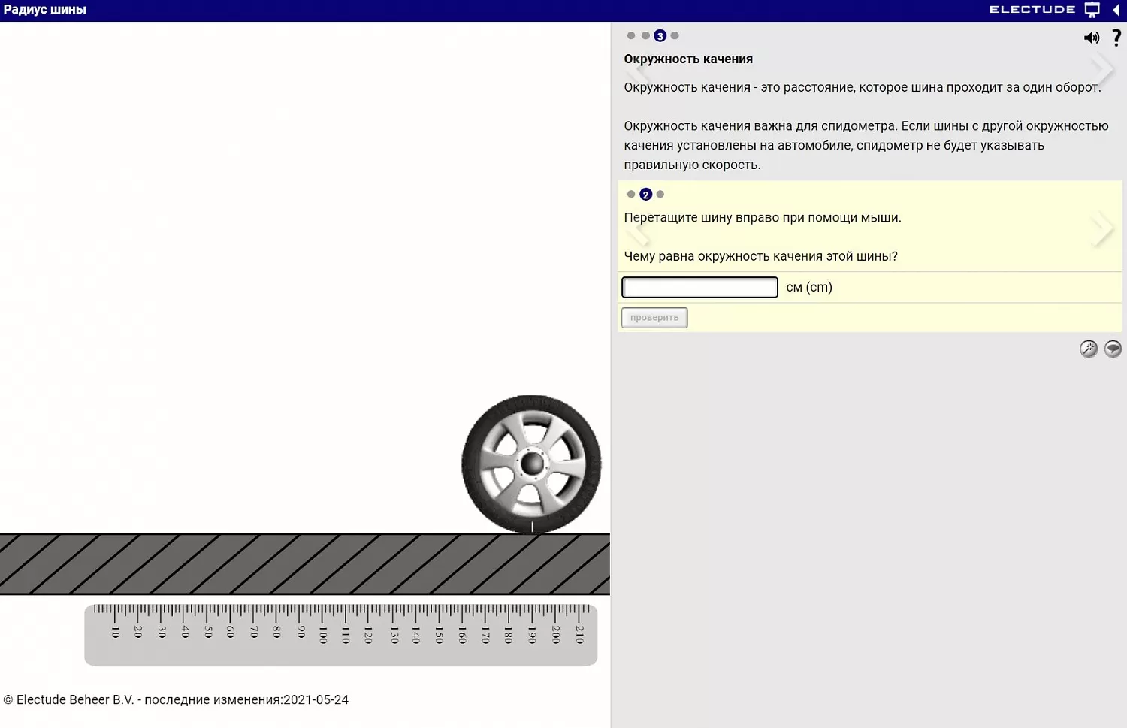This screenshot has width=1127, height=728.
Task: Select the active page dot numbered 3
Action: click(660, 35)
